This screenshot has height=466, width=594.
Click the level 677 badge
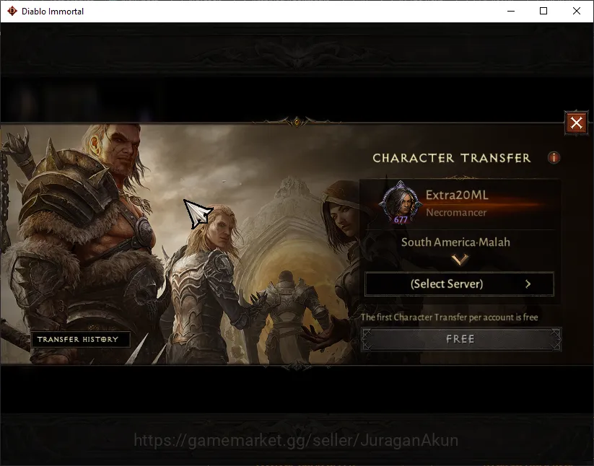click(401, 219)
